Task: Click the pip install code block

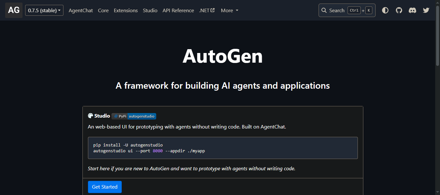Action: point(223,148)
